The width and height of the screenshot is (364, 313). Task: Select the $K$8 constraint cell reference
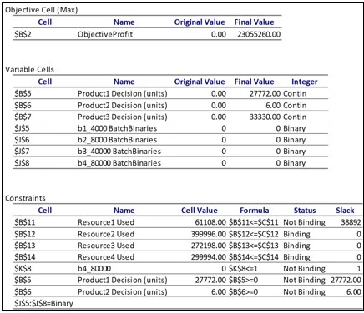[23, 269]
